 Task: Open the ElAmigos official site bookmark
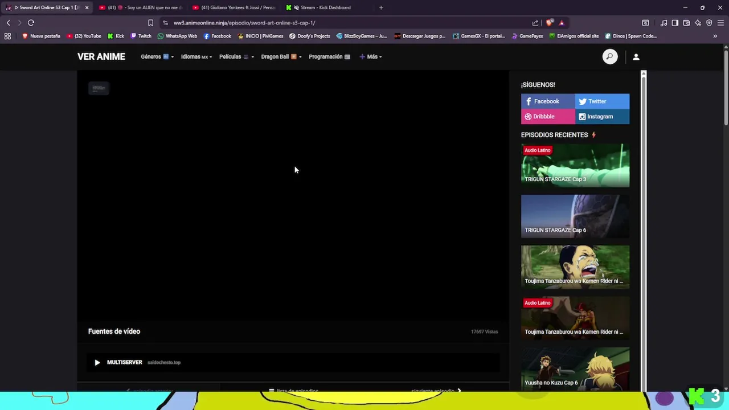point(574,36)
